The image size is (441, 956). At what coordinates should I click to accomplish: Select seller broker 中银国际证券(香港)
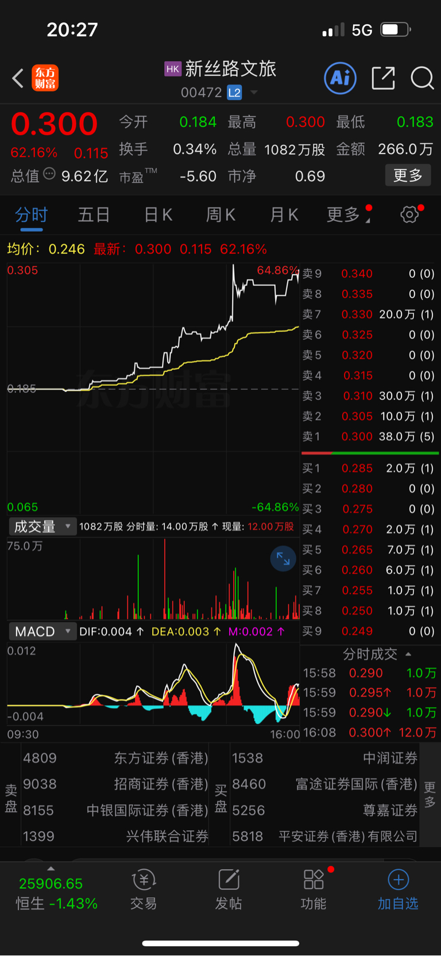[115, 811]
